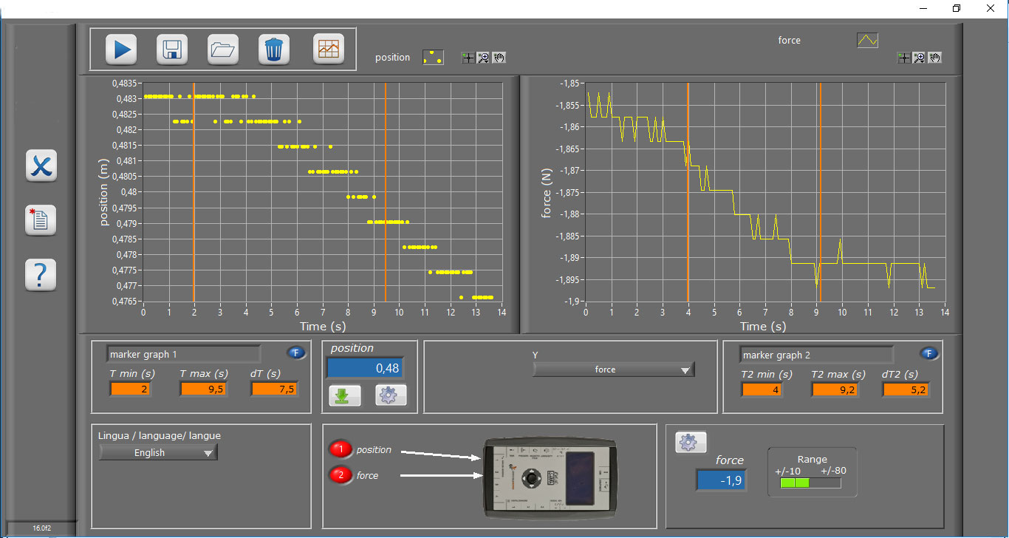Image resolution: width=1009 pixels, height=538 pixels.
Task: Delete data using the trash bin icon
Action: (x=273, y=50)
